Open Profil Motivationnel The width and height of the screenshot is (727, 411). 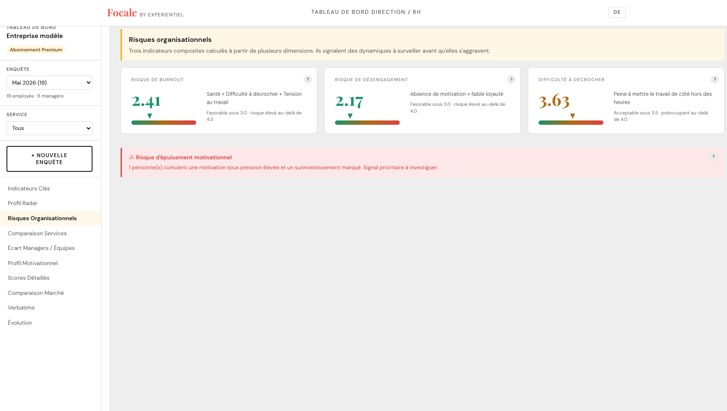(51, 263)
